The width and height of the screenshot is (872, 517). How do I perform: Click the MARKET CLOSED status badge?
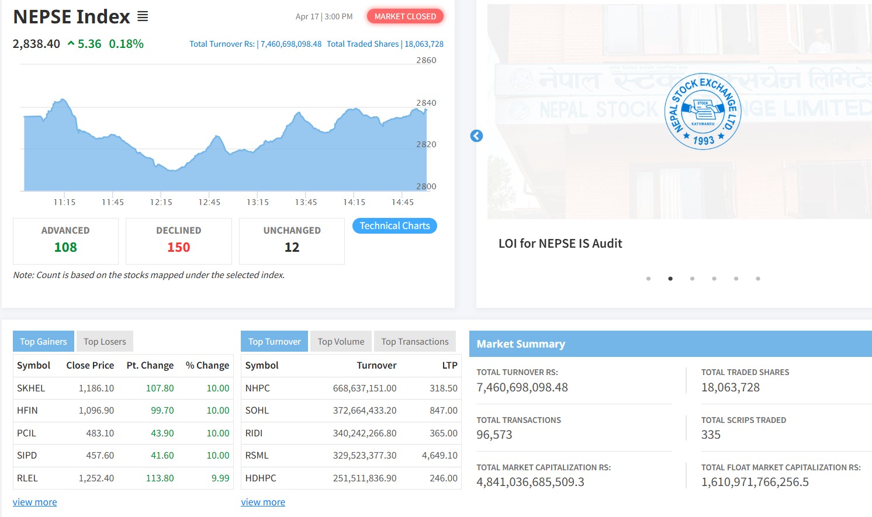405,16
